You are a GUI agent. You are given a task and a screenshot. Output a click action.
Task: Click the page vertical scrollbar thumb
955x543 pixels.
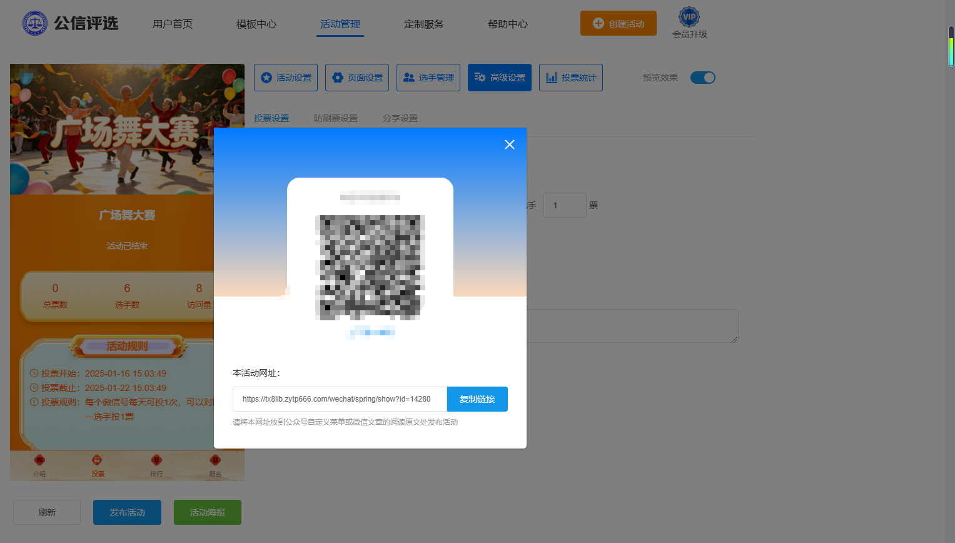pos(951,46)
